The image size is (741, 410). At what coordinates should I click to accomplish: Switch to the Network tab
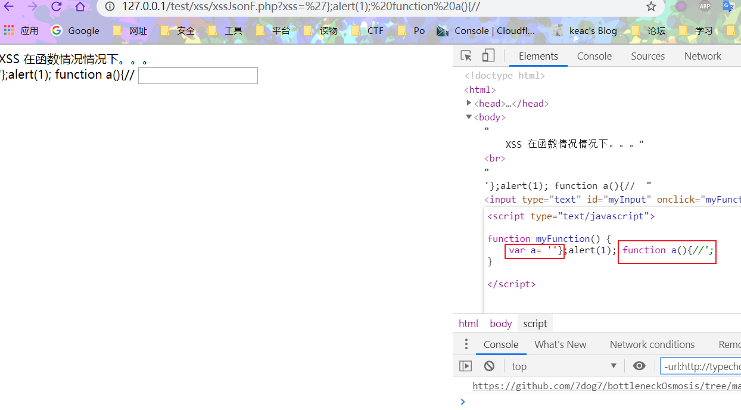pyautogui.click(x=703, y=56)
